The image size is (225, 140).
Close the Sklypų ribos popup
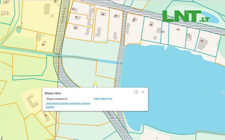tap(143, 92)
